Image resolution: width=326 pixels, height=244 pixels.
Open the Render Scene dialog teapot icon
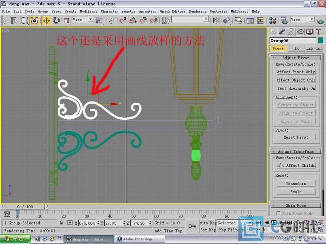tap(284, 20)
